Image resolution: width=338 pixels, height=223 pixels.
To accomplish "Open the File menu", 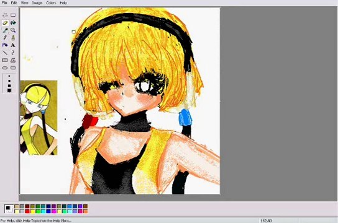I will point(4,3).
